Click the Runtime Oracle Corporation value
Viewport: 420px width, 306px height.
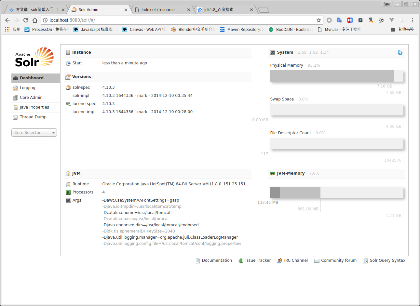pos(176,184)
